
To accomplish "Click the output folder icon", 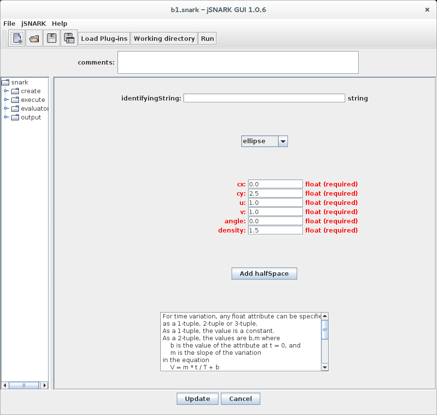I will 15,117.
